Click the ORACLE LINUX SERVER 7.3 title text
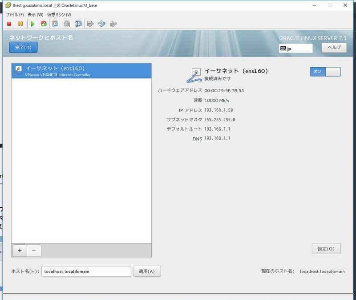356x300 pixels. [313, 38]
